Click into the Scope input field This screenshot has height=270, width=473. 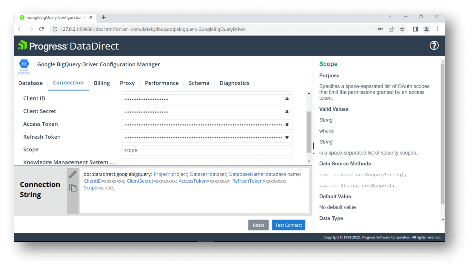pos(207,150)
